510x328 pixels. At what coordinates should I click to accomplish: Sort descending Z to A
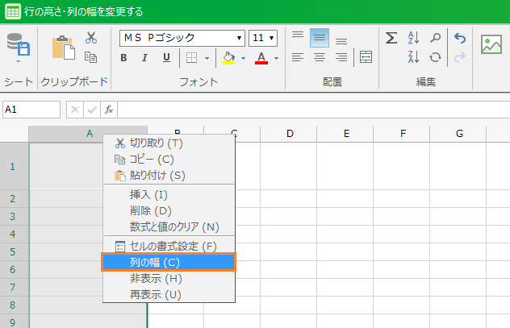tap(413, 57)
